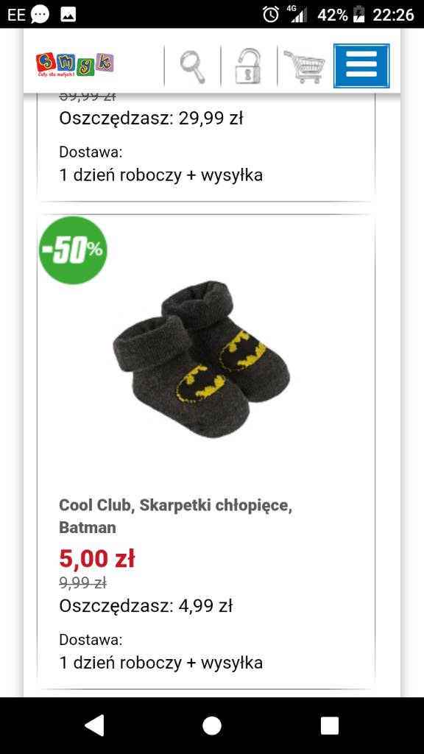The width and height of the screenshot is (424, 754).
Task: Tap previous product's Oszczędzasz: 29,99 zł text
Action: [x=151, y=119]
